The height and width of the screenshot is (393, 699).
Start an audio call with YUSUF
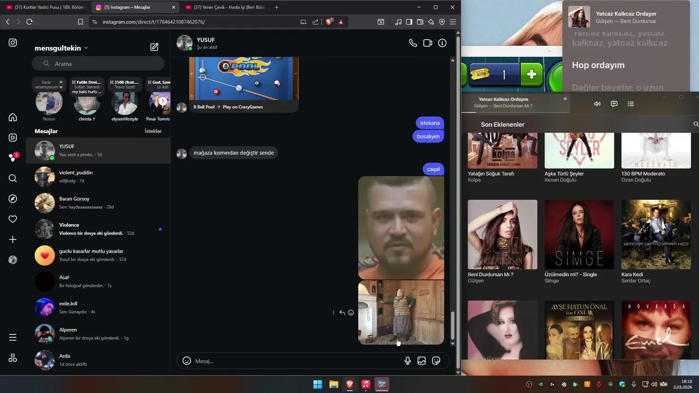pyautogui.click(x=413, y=43)
